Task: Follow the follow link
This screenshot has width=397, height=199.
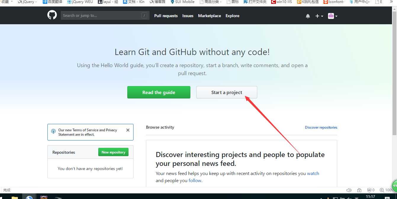Action: 195,181
